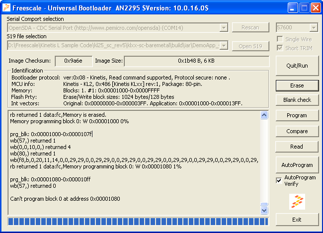Click the long wb(f8,b,0,20,...) log line
This screenshot has width=323, height=233.
134,160
